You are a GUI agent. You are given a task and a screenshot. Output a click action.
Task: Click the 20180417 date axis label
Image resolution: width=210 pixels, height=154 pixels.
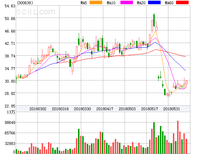pyautogui.click(x=105, y=109)
